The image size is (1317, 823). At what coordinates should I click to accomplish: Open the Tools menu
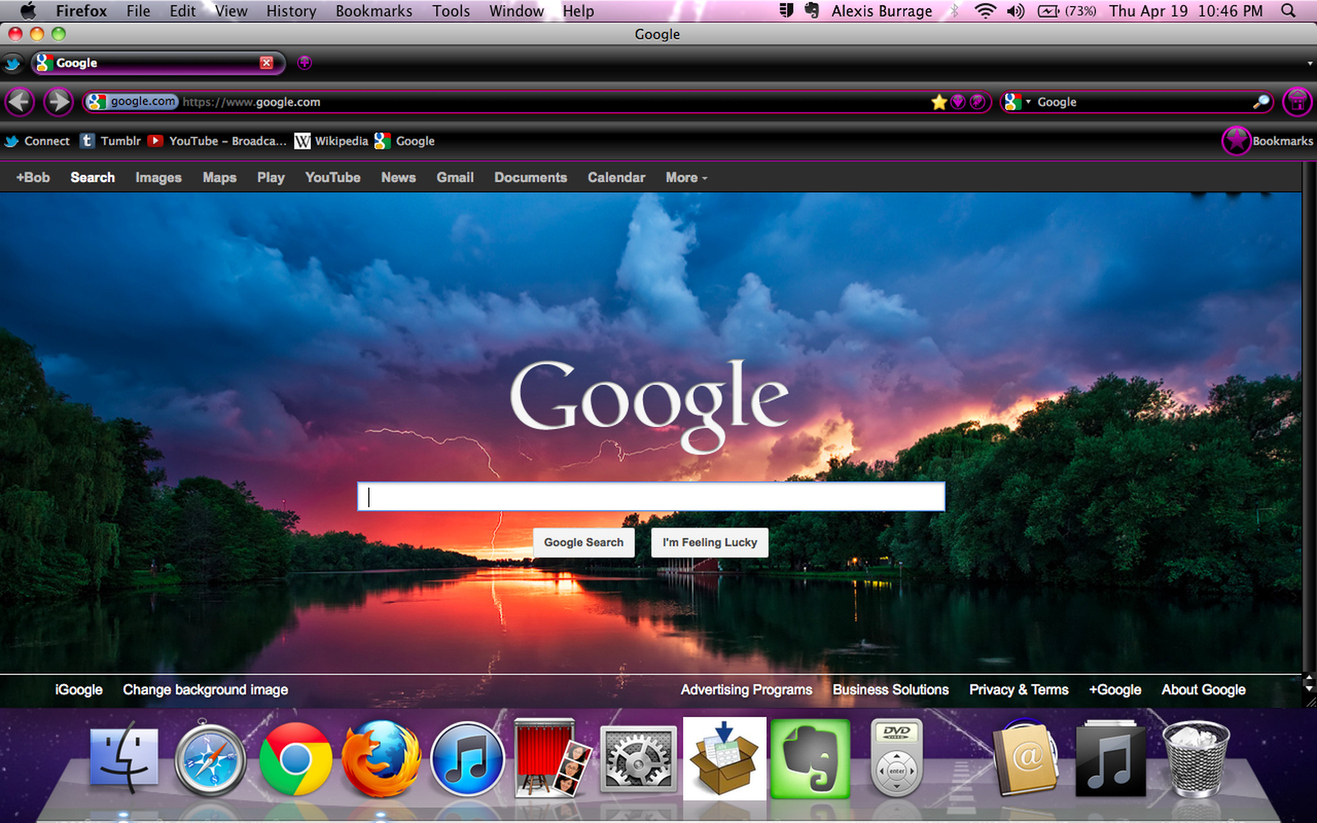451,11
